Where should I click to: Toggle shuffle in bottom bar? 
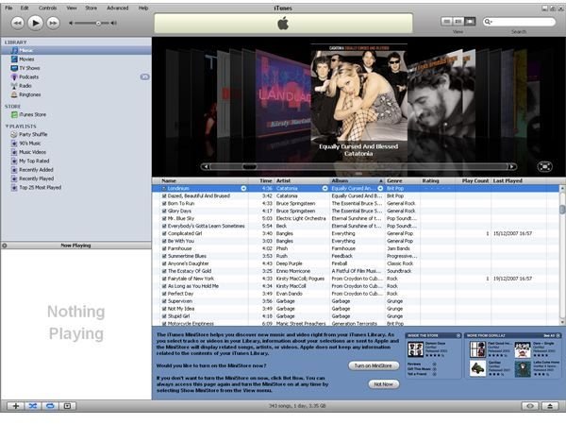[x=33, y=406]
